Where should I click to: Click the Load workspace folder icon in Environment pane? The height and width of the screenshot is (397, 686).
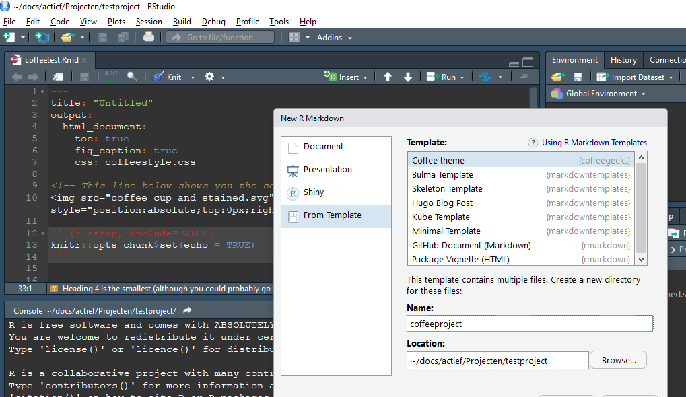click(557, 77)
